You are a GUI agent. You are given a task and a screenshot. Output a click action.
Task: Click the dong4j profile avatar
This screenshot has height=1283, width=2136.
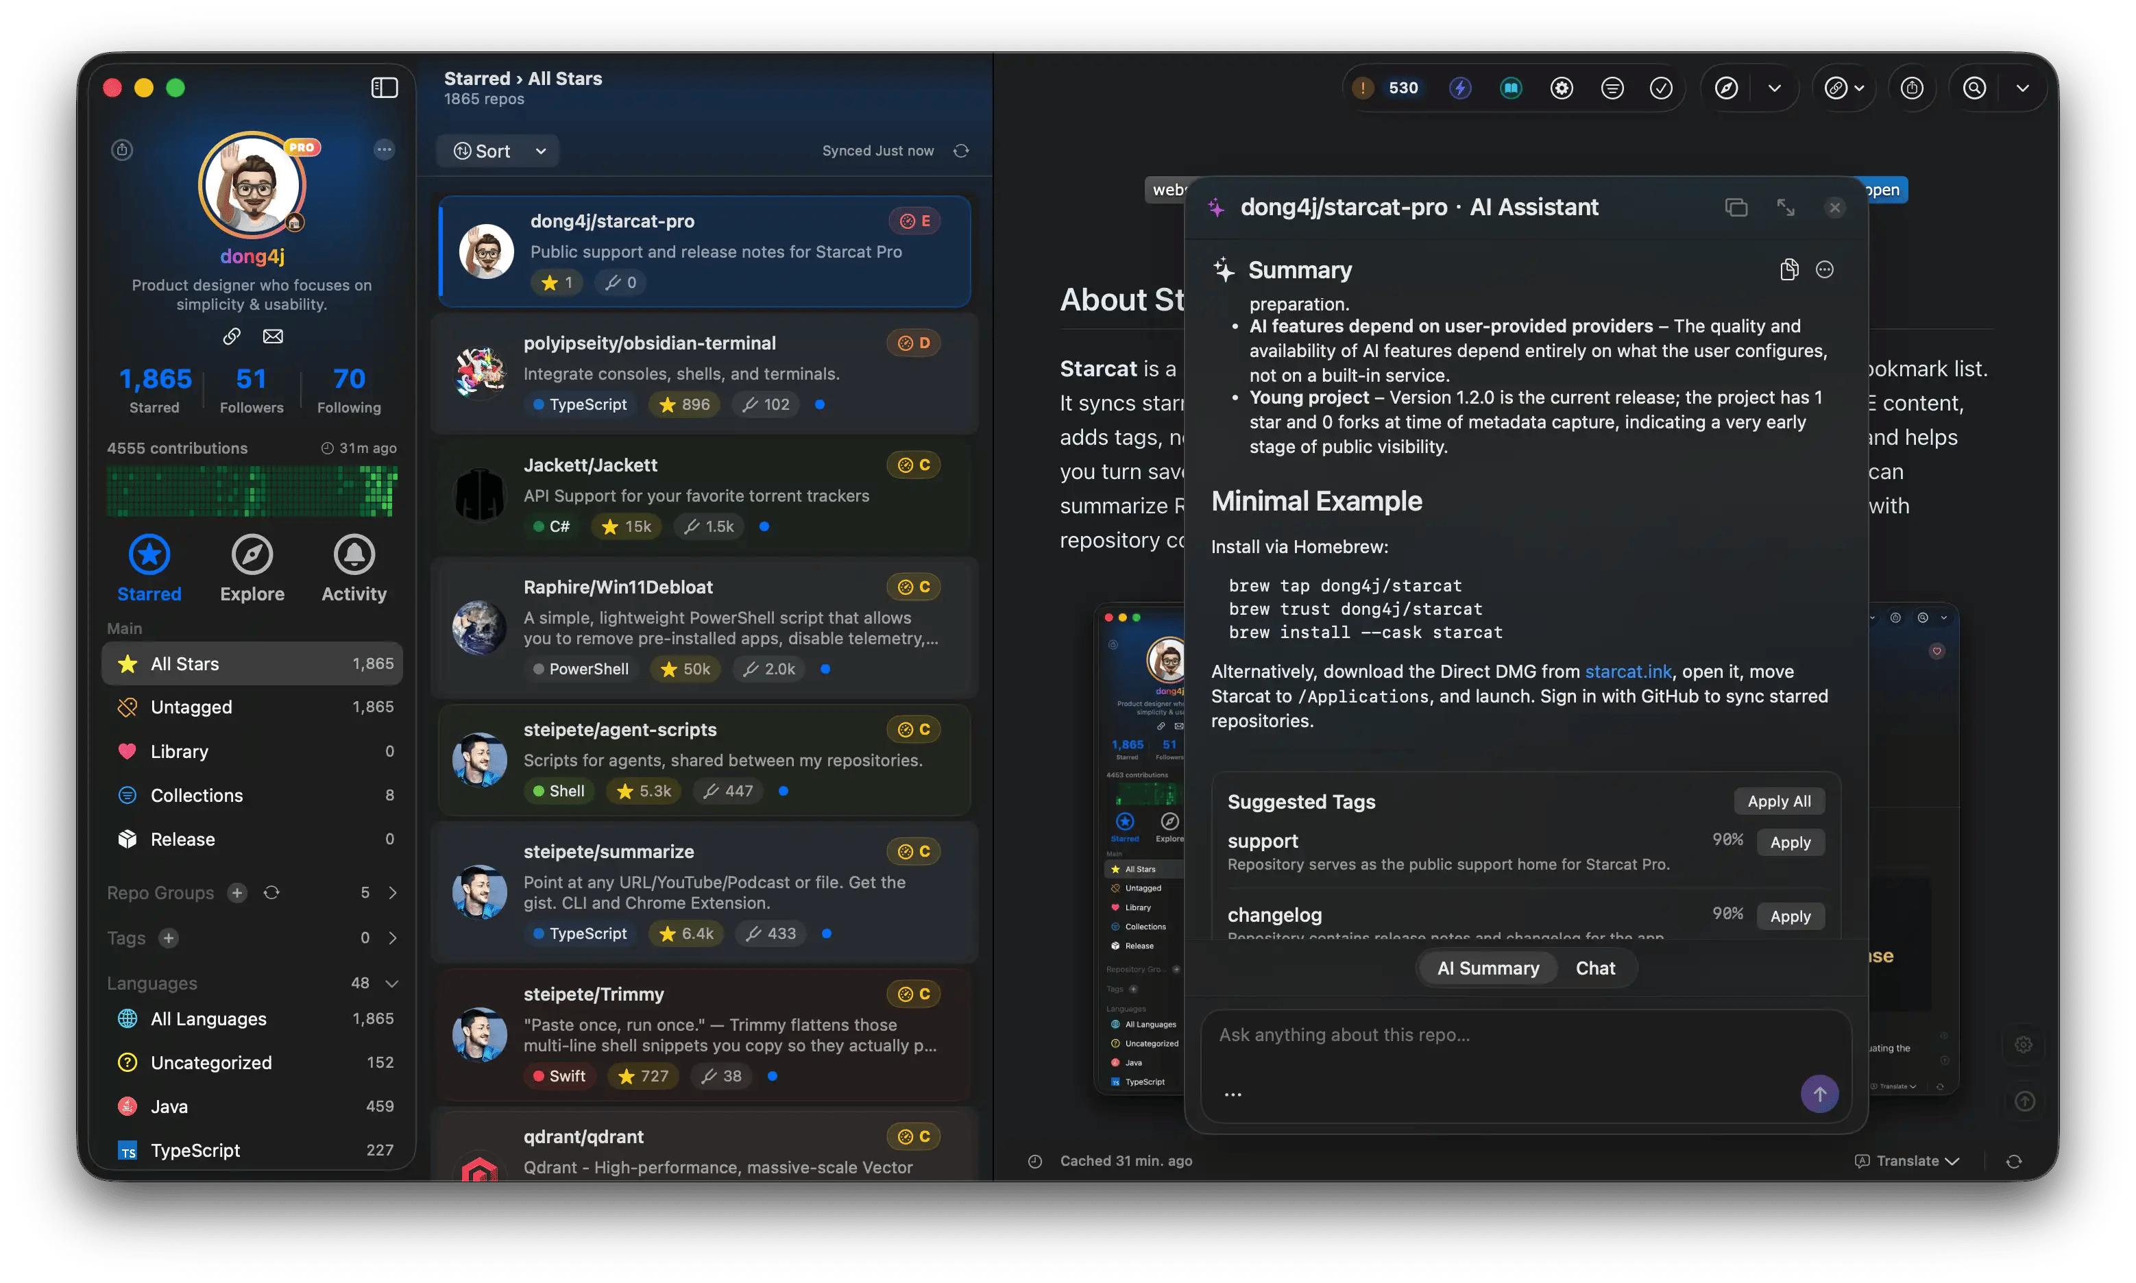[252, 185]
